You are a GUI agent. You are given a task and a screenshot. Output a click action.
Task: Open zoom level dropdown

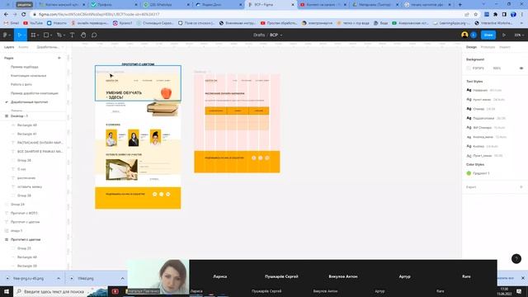519,35
